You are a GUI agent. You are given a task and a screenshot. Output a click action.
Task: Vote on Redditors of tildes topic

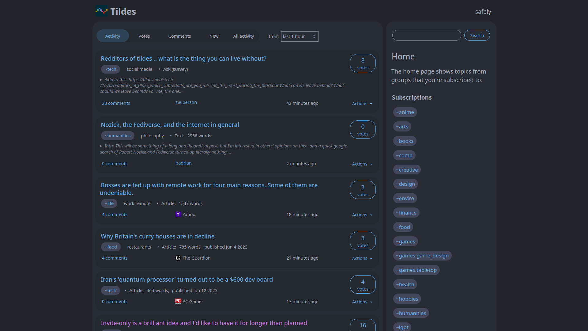click(x=363, y=63)
